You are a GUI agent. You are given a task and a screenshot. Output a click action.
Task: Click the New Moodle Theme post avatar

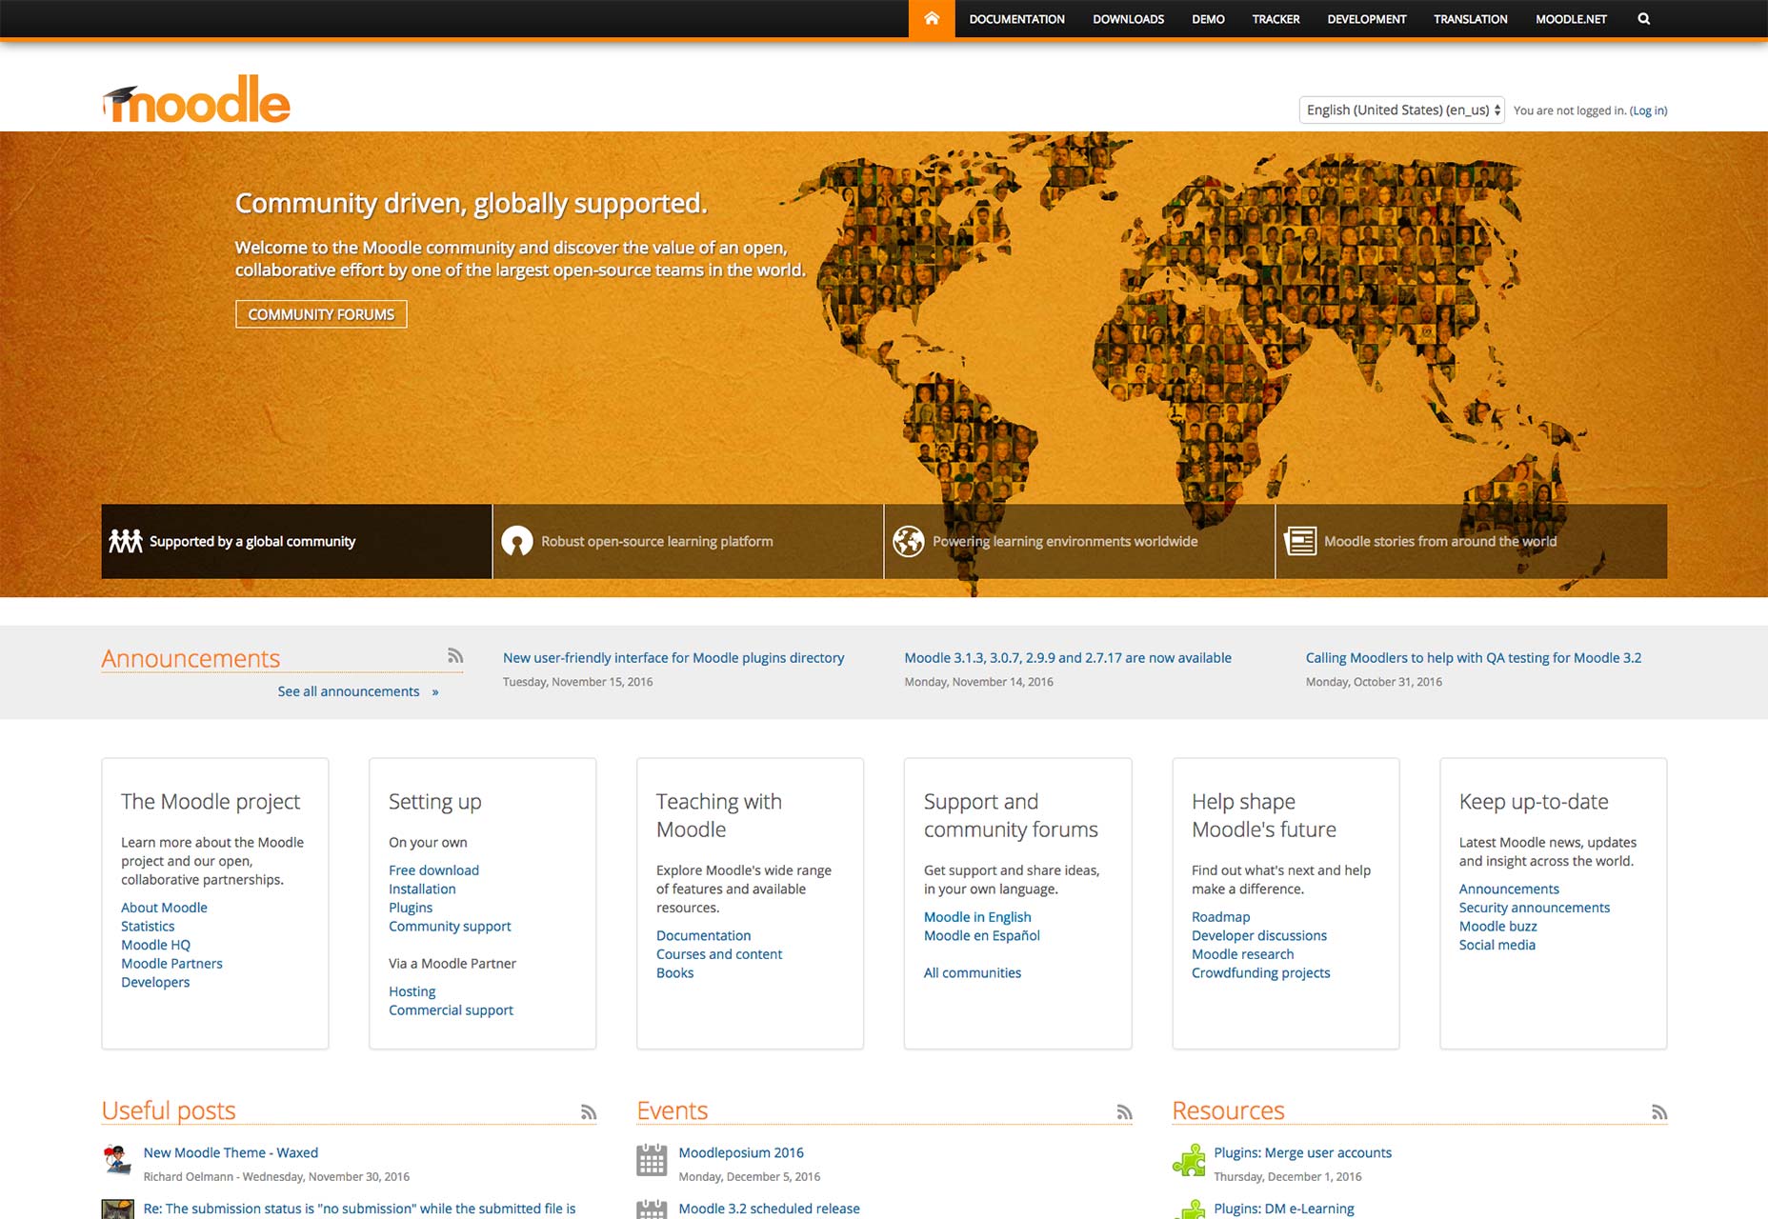tap(118, 1160)
